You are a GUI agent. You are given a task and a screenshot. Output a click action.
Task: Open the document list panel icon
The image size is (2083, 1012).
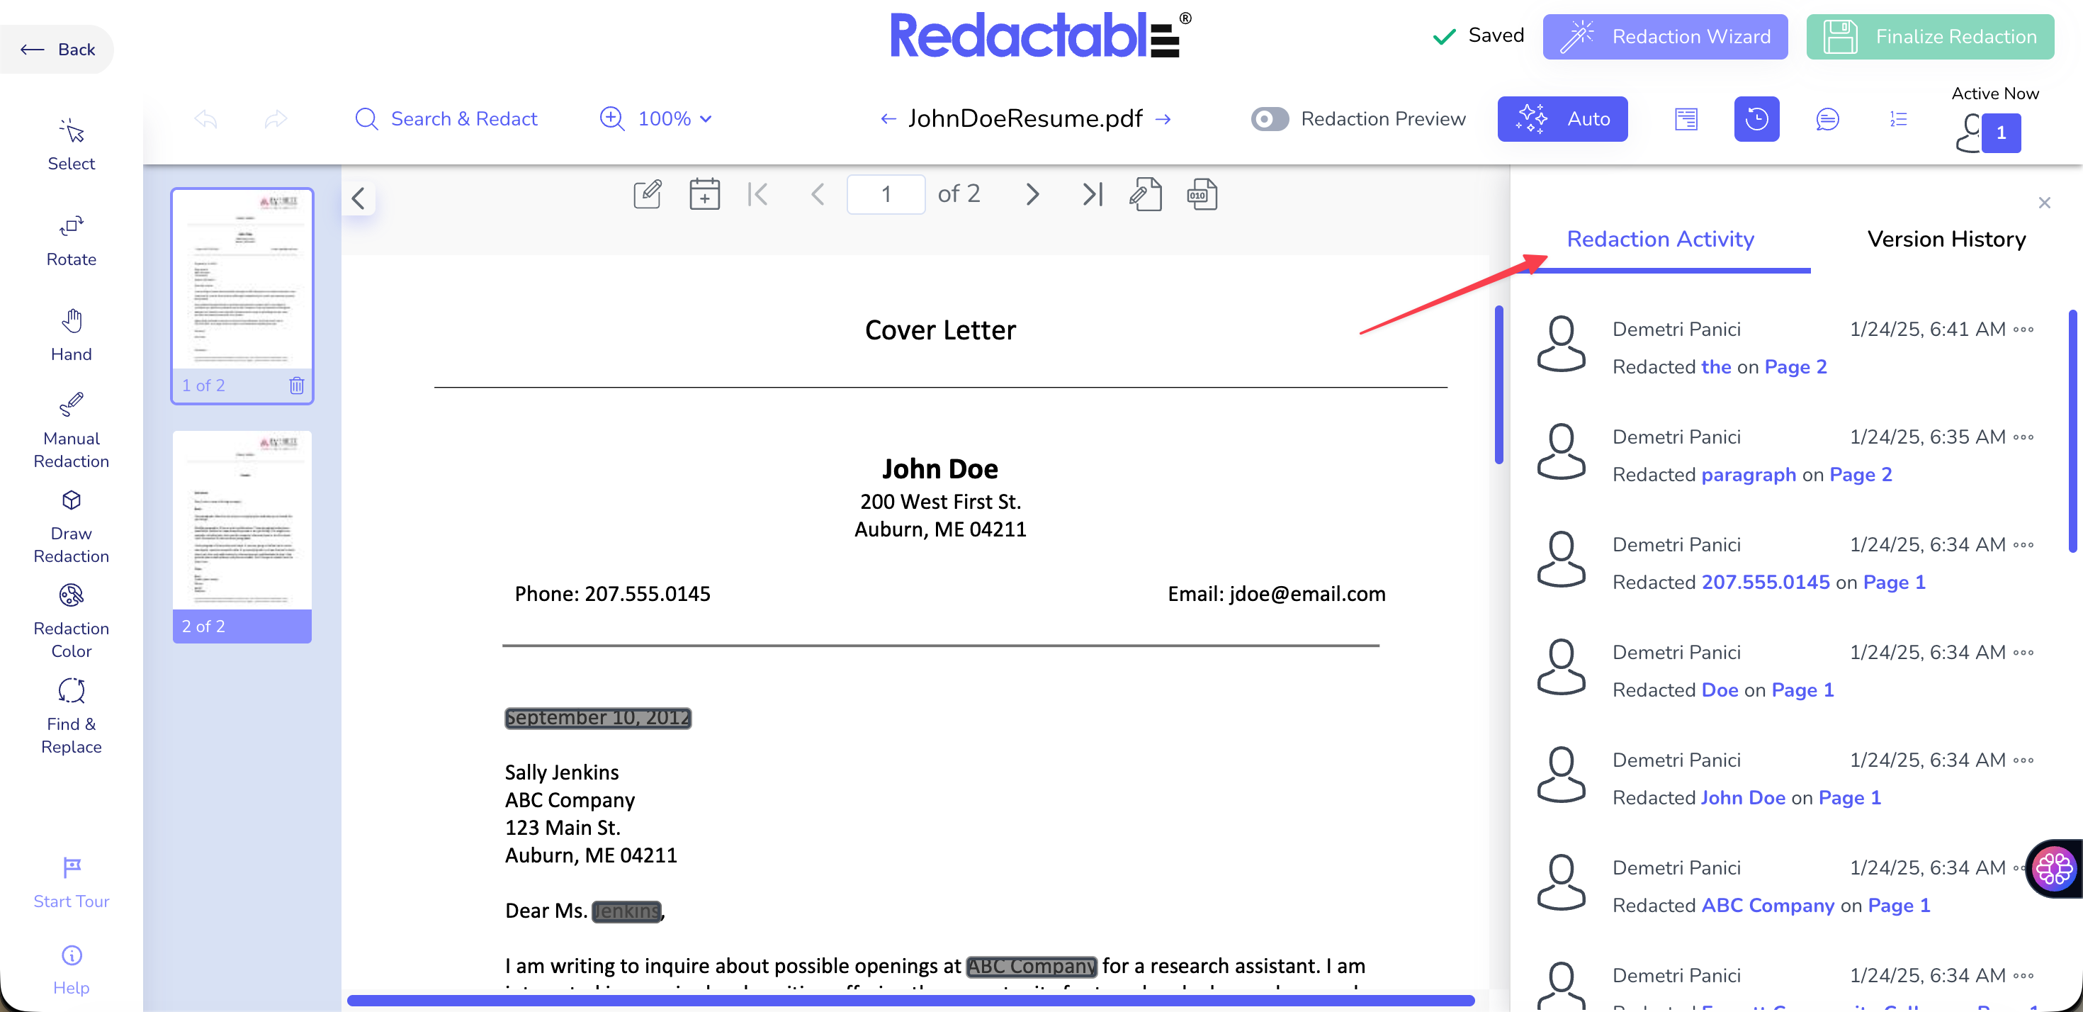coord(1686,119)
